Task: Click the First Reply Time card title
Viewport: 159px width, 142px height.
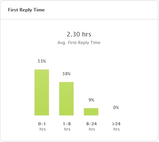Action: 26,10
